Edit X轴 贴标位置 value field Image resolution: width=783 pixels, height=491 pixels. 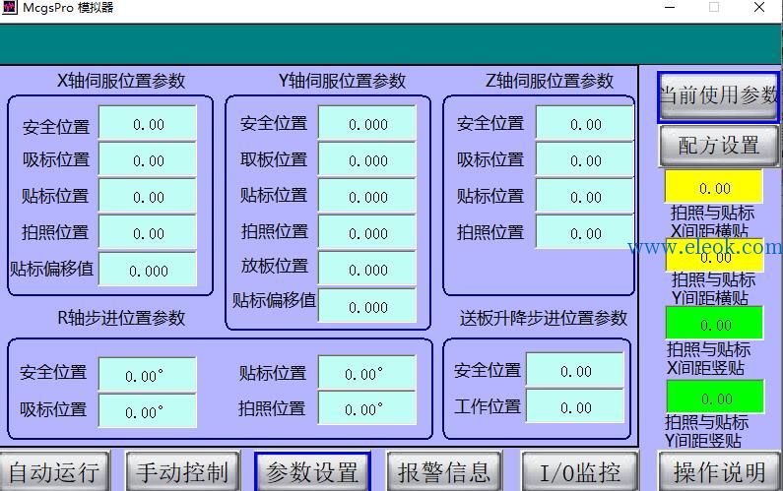(148, 196)
